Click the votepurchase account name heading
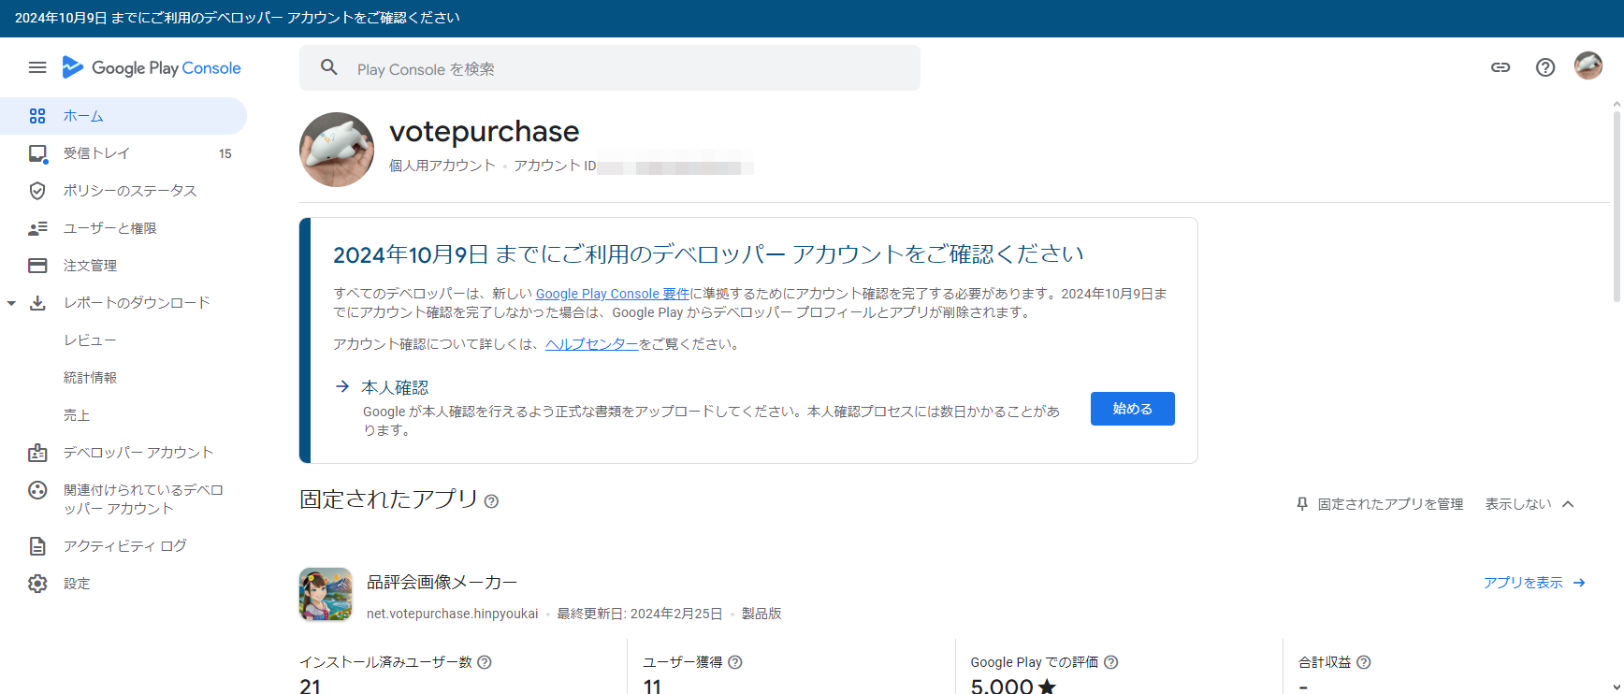The width and height of the screenshot is (1624, 694). coord(485,132)
